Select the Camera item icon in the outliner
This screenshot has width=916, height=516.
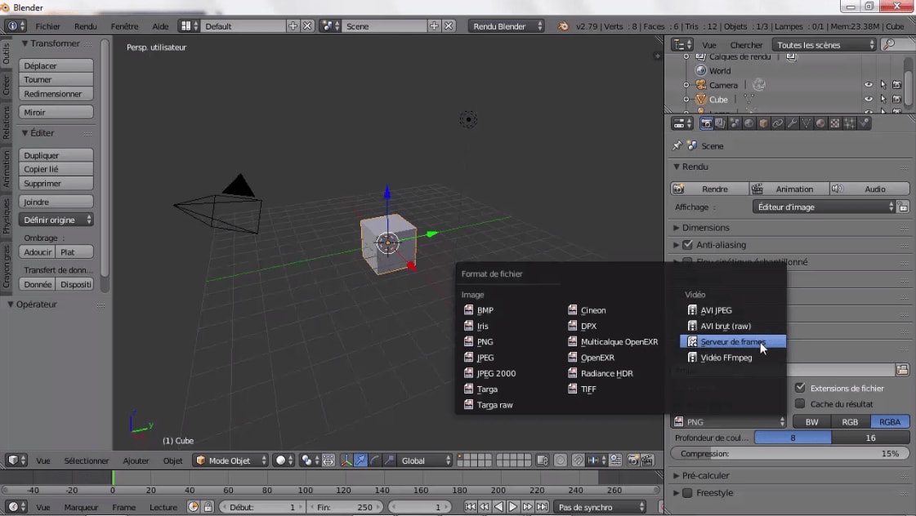(701, 84)
